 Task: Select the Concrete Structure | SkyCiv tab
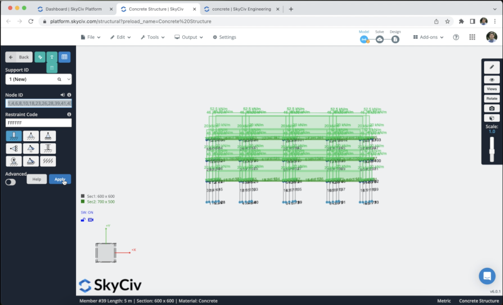point(158,9)
